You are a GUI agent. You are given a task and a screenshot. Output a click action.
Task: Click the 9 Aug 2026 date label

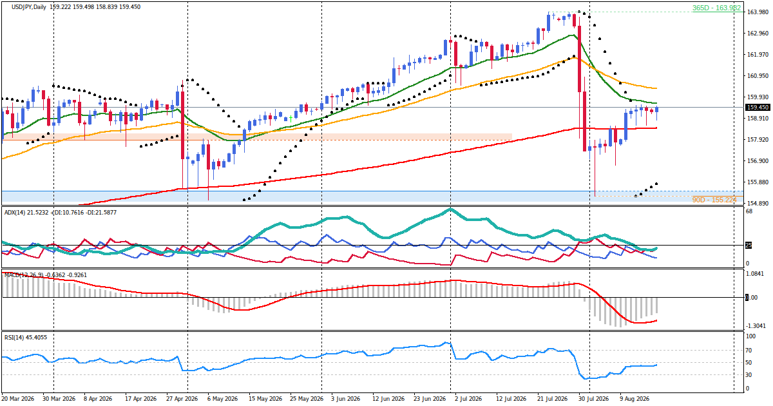point(635,400)
